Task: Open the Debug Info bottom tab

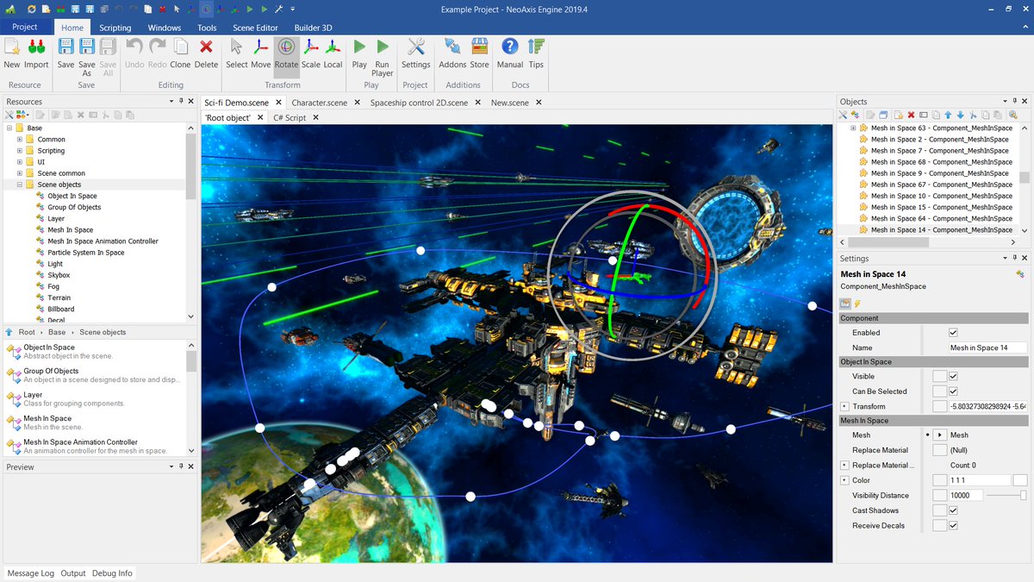Action: (x=112, y=573)
